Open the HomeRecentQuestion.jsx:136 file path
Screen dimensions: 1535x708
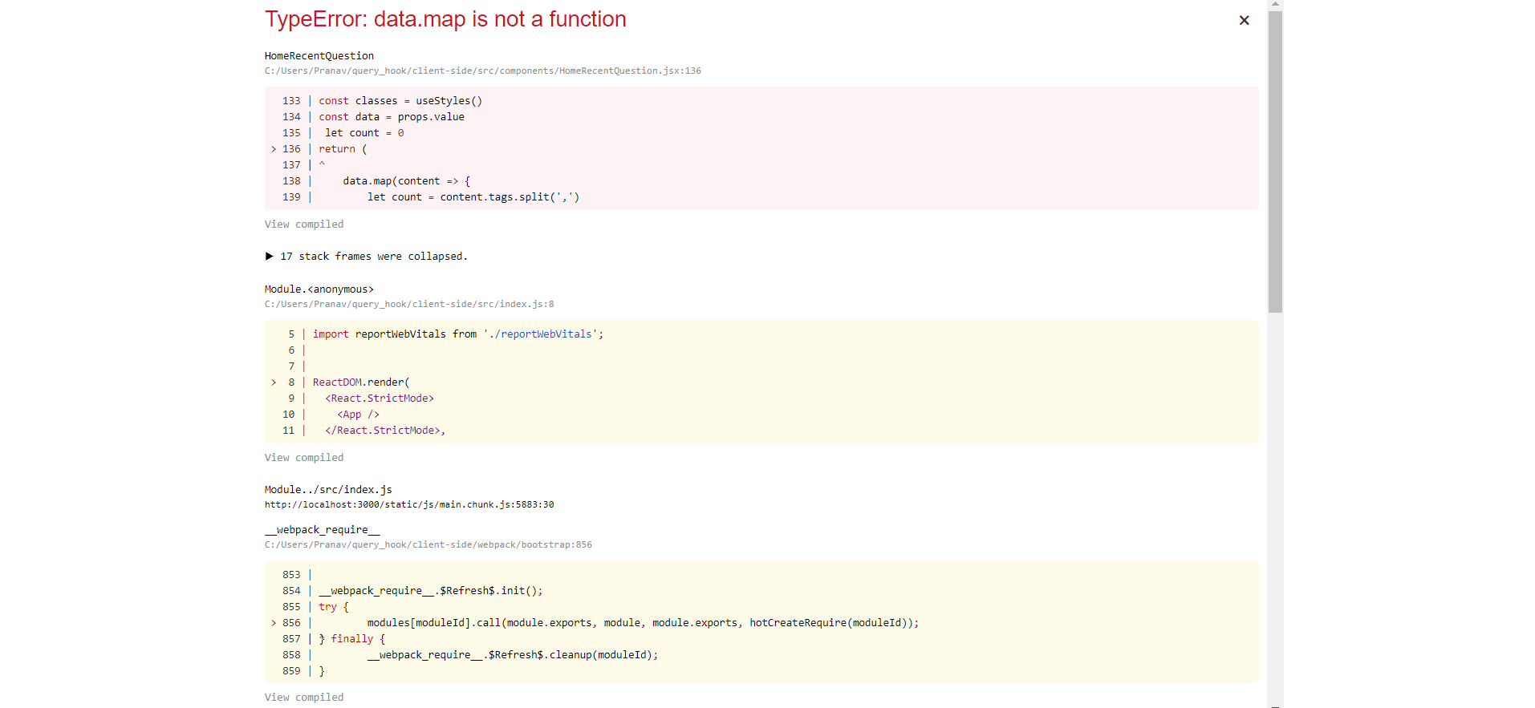tap(483, 71)
